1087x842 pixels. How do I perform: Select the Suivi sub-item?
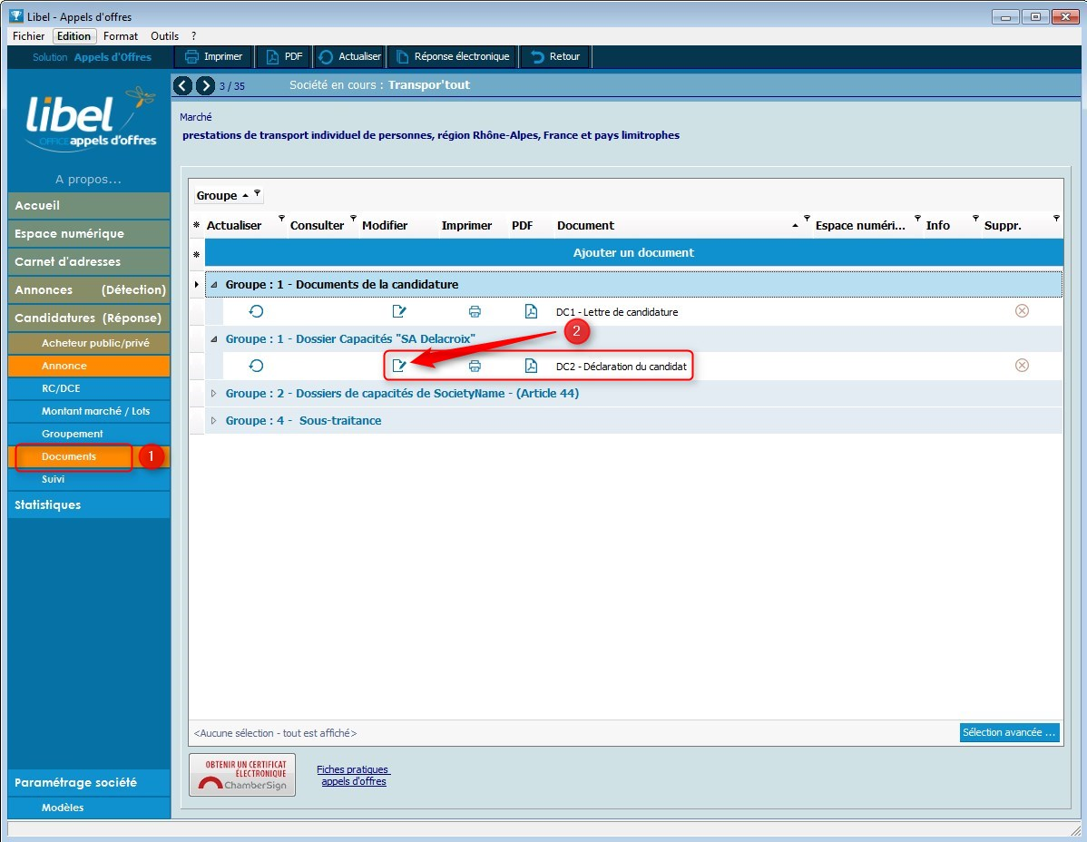pyautogui.click(x=89, y=480)
